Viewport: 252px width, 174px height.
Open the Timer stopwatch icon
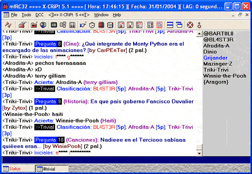pyautogui.click(x=92, y=25)
